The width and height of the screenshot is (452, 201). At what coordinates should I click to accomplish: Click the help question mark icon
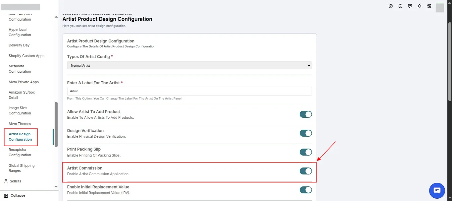pos(400,6)
